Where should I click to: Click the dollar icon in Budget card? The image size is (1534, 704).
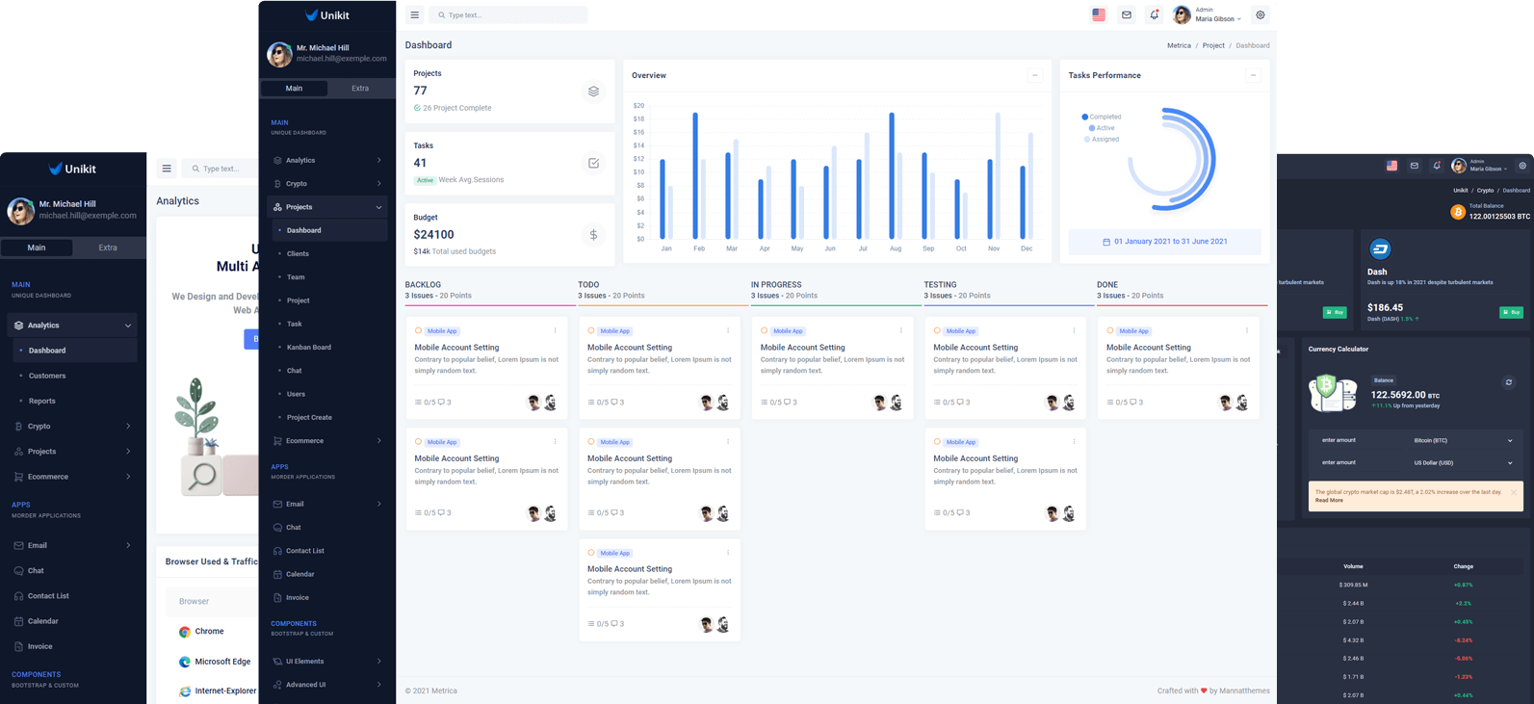593,235
